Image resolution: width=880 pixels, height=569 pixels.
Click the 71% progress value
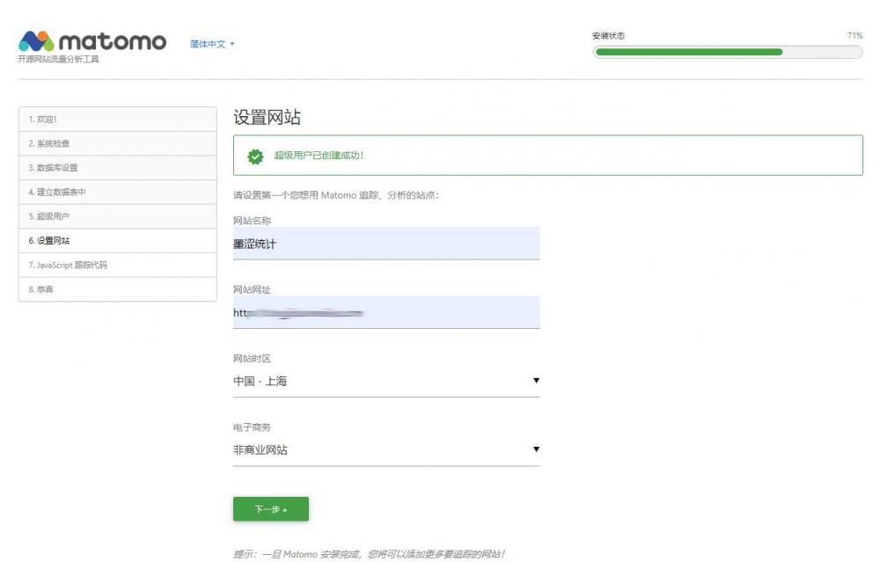854,35
